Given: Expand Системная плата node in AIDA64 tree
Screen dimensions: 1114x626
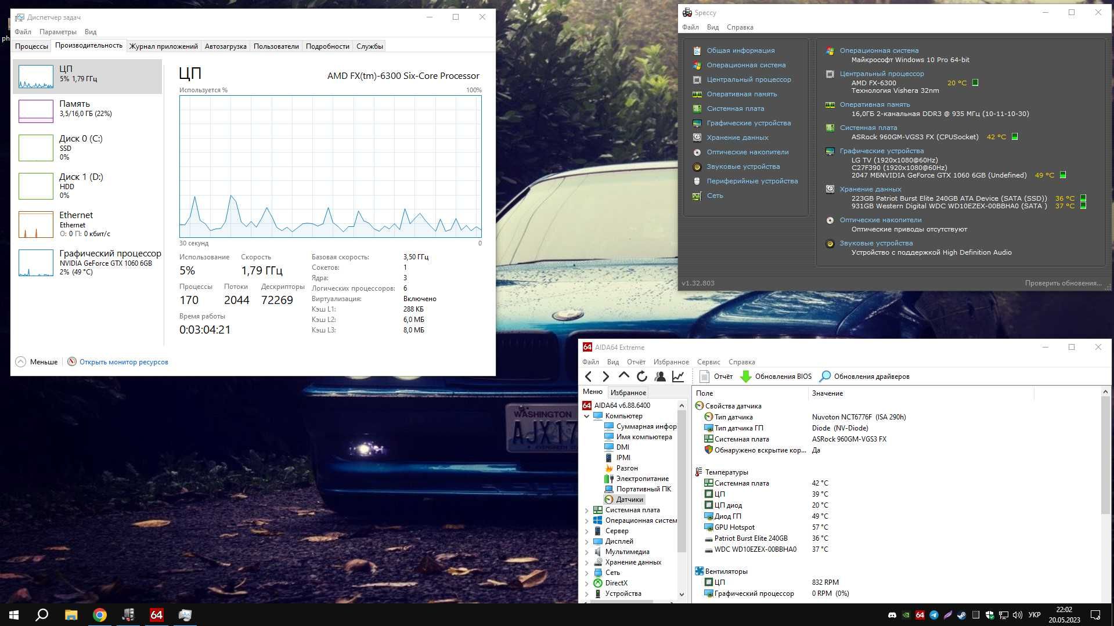Looking at the screenshot, I should coord(586,511).
